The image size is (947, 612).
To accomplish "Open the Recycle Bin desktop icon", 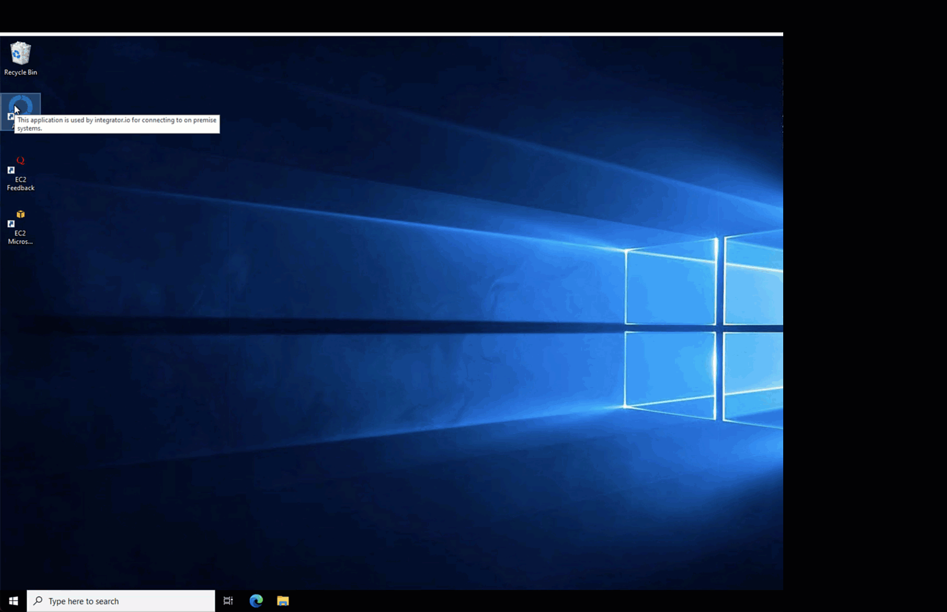I will point(20,58).
